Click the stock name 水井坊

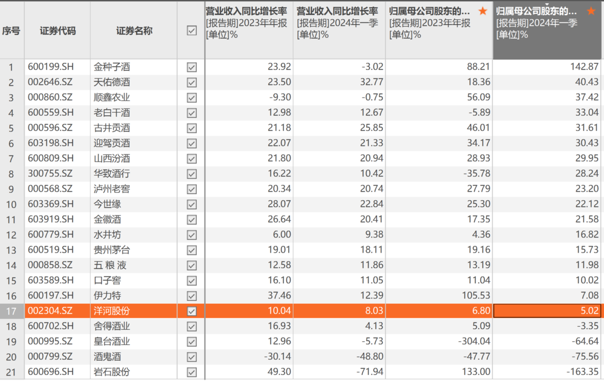[x=107, y=235]
